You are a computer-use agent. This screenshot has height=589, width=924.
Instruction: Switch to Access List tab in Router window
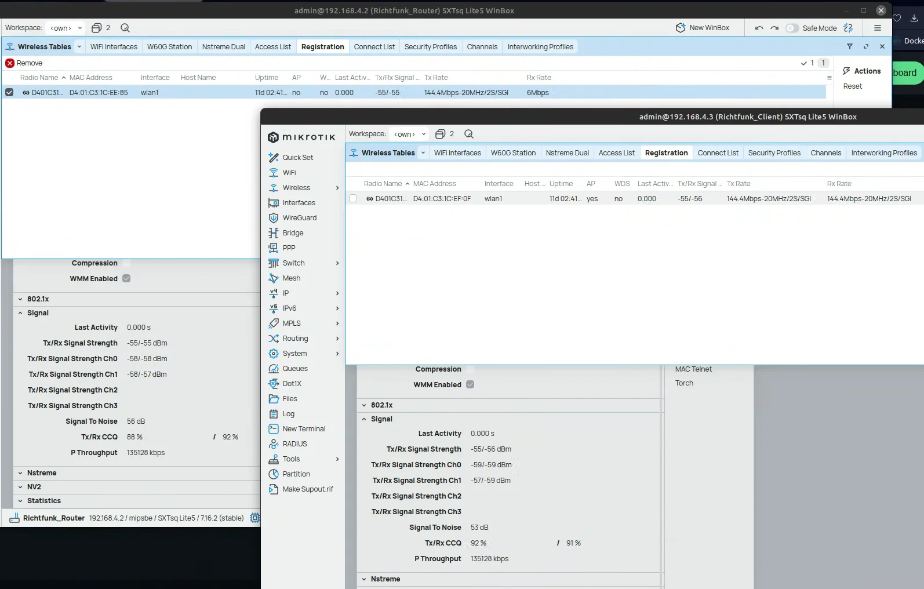tap(273, 46)
